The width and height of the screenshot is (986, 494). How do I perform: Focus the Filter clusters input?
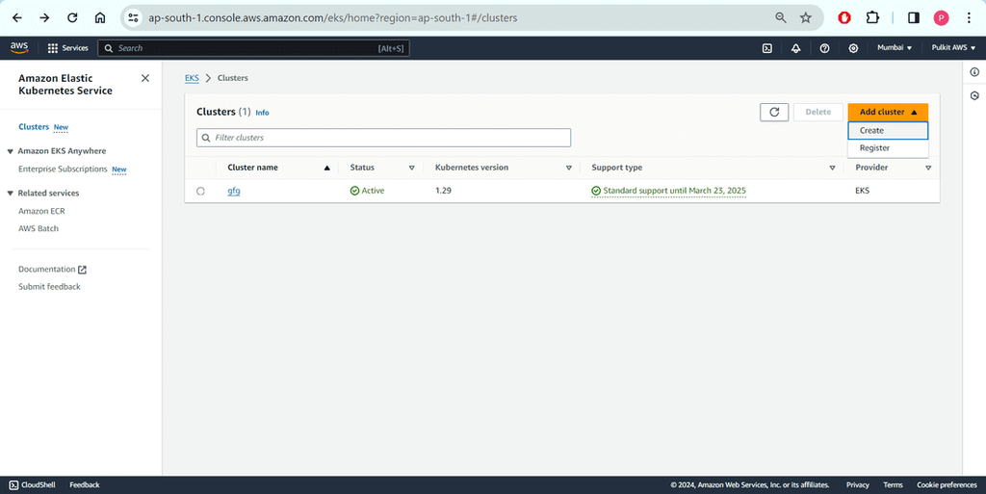pos(383,138)
